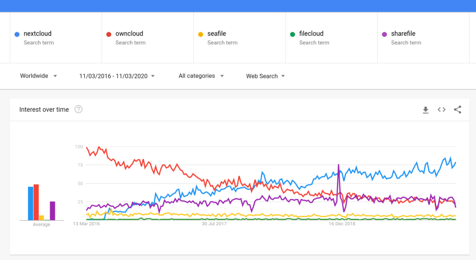This screenshot has width=476, height=260.
Task: Expand the All categories dropdown
Action: [201, 76]
